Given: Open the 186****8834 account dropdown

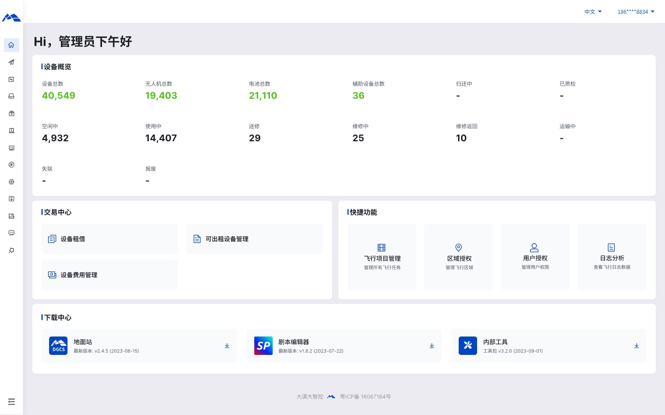Looking at the screenshot, I should click(636, 12).
